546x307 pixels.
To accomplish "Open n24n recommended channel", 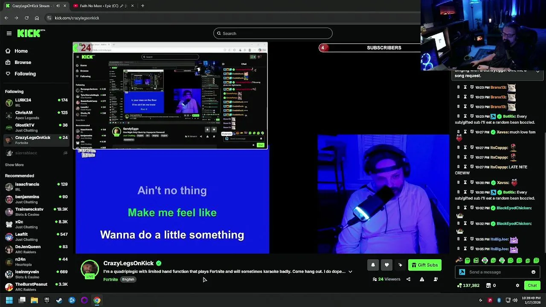I will coord(36,262).
